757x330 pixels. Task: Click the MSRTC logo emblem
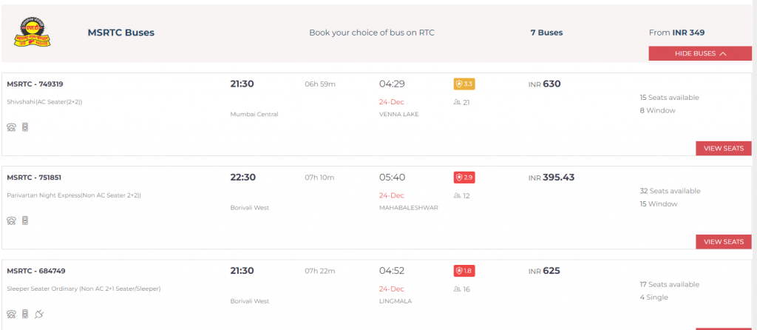(x=33, y=33)
